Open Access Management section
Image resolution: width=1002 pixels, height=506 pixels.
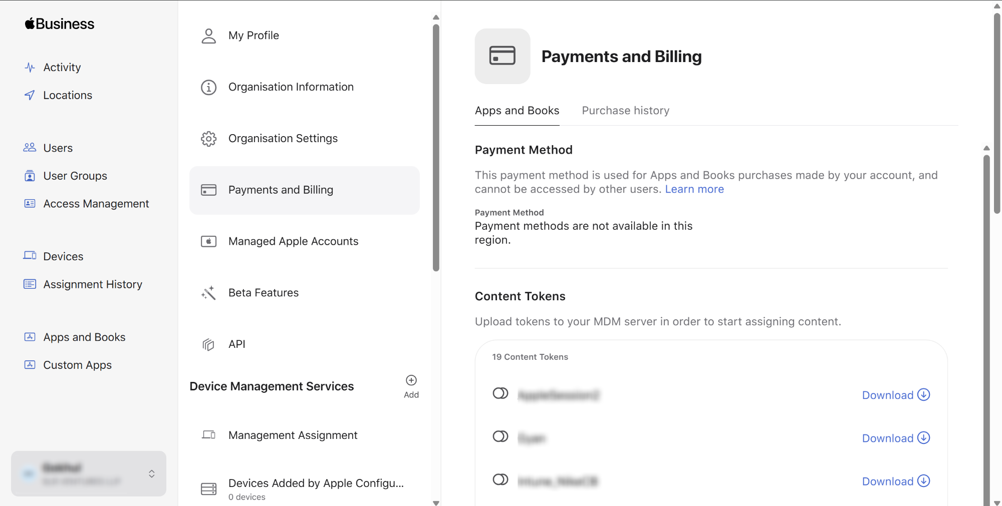click(x=96, y=204)
